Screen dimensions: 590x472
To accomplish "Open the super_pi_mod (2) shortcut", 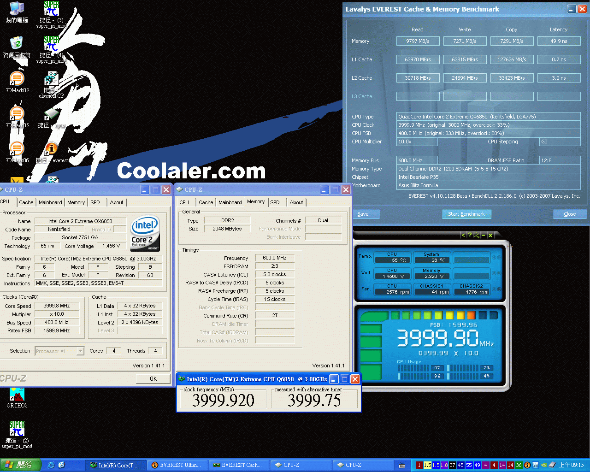I will pos(17,434).
